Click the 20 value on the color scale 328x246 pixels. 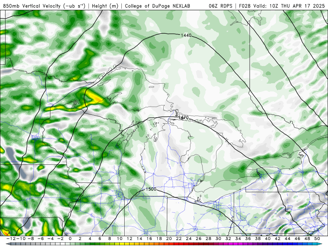[169, 239]
